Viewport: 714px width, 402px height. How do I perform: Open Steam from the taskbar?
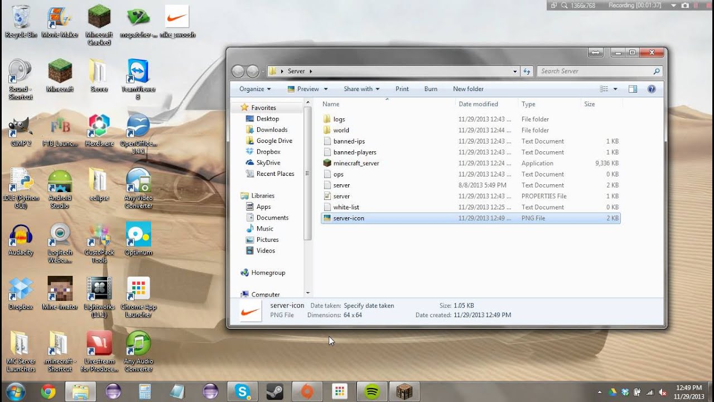click(275, 391)
